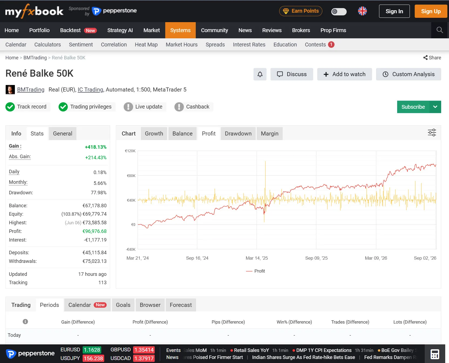Image resolution: width=449 pixels, height=363 pixels.
Task: Open the Forecast tab
Action: pos(181,305)
